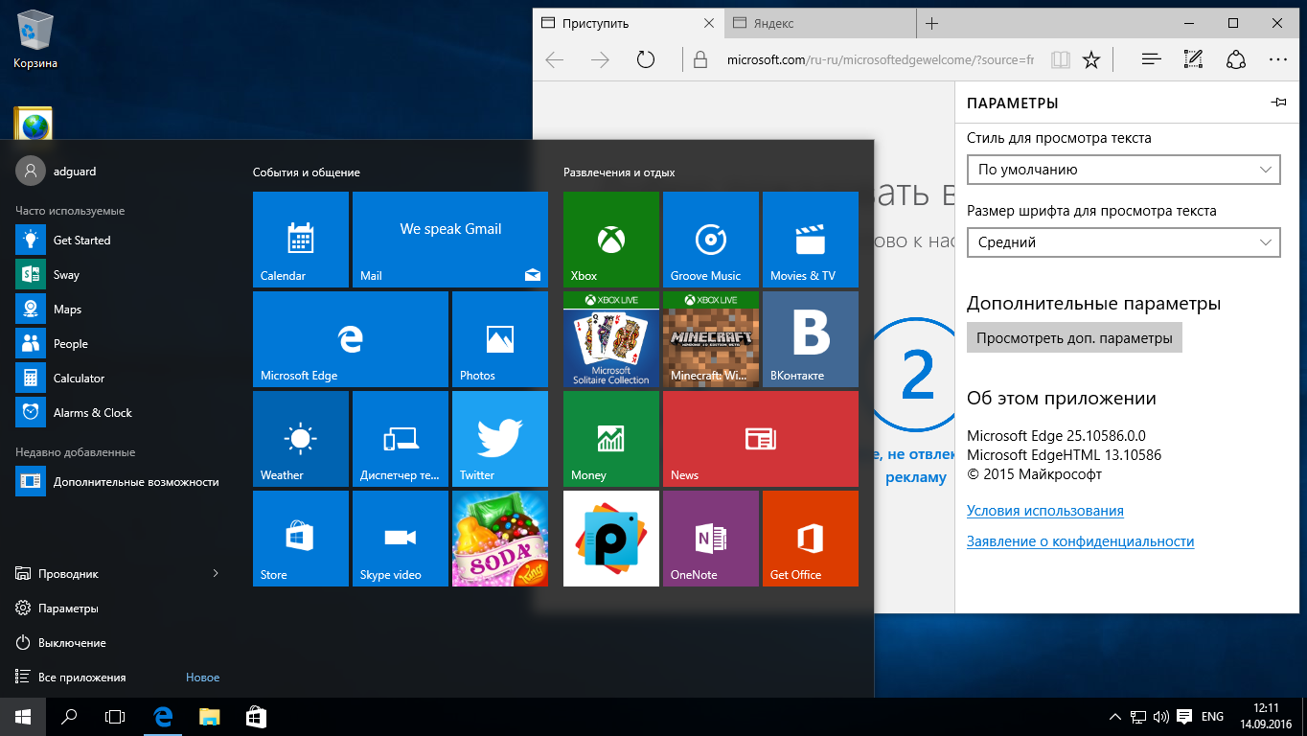1307x736 pixels.
Task: Open the Money tile
Action: pos(611,439)
